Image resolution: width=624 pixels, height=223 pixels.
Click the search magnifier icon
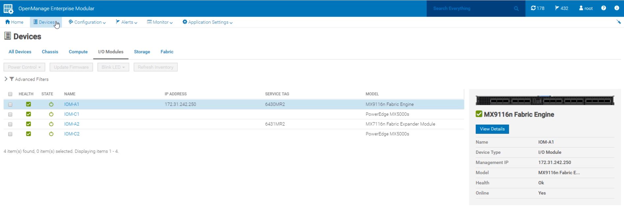(516, 9)
